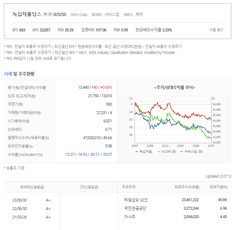Click the 보유지분(%) column header
The height and width of the screenshot is (230, 232).
(219, 187)
